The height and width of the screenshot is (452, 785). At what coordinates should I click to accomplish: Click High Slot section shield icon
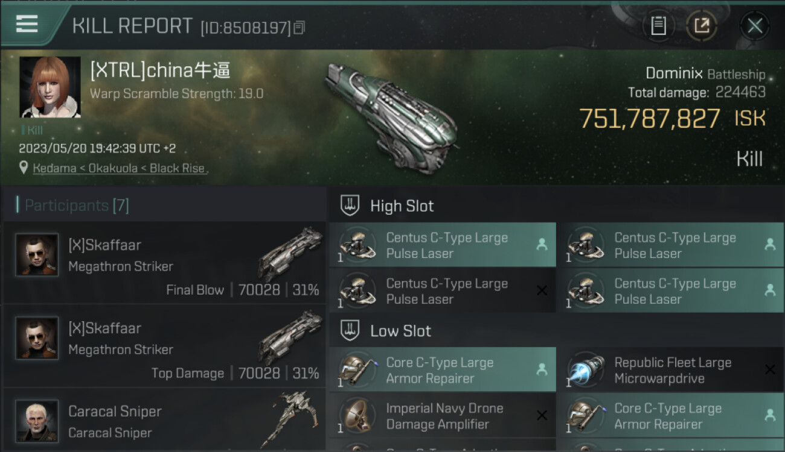350,206
